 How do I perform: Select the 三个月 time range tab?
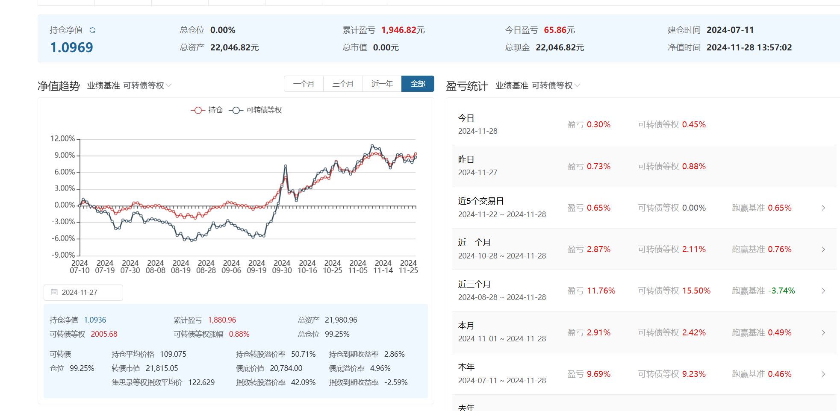point(343,84)
